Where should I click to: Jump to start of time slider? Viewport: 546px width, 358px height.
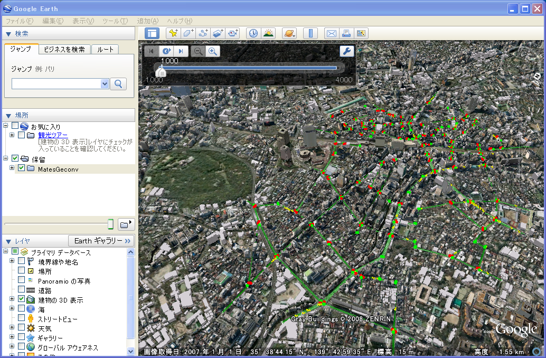(152, 51)
